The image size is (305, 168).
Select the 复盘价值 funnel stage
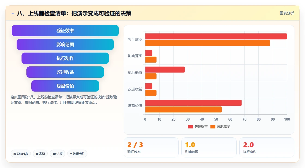point(65,86)
